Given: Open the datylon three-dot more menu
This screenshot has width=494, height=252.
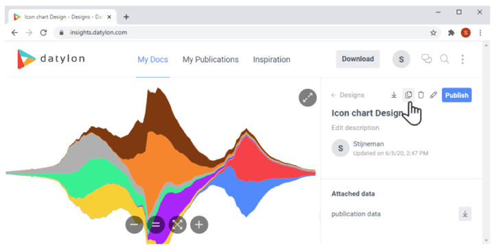Looking at the screenshot, I should pos(462,59).
